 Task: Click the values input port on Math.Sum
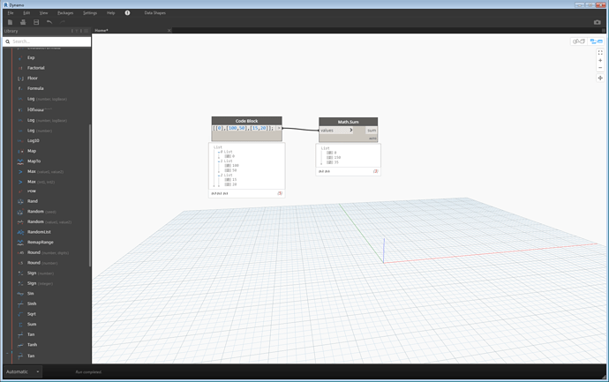click(336, 131)
